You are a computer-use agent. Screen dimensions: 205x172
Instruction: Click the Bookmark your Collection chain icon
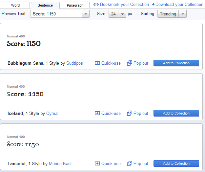pos(96,5)
